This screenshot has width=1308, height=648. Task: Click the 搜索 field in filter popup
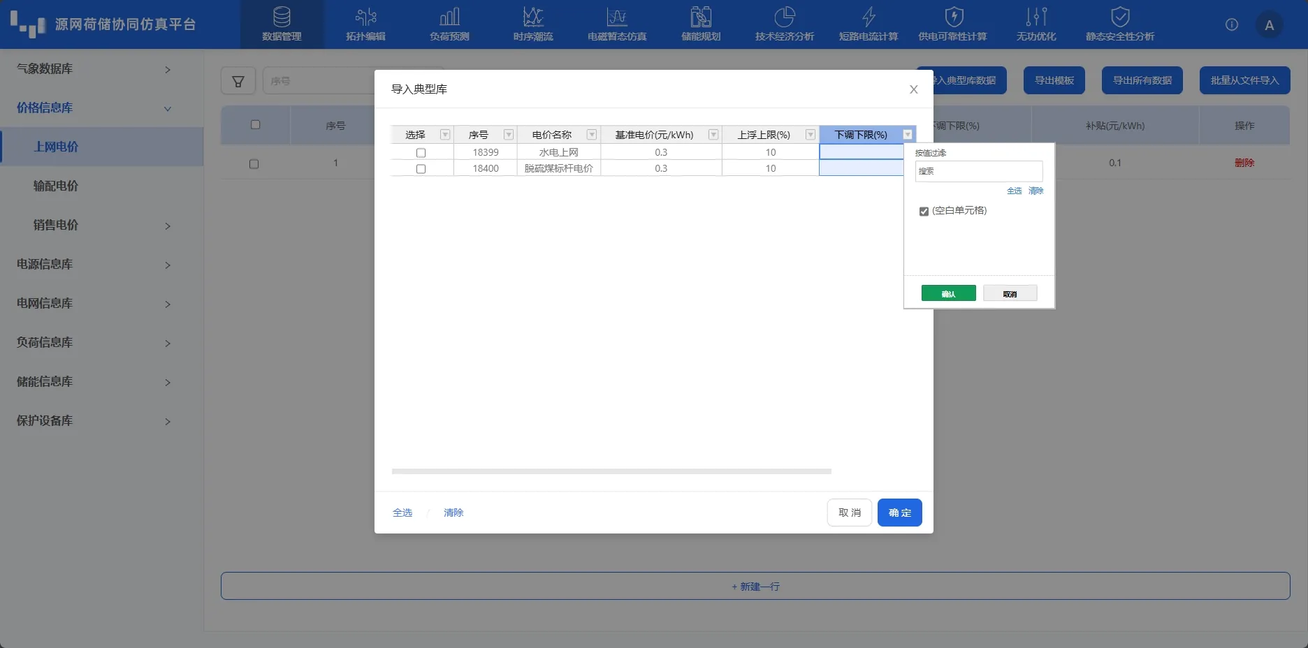[x=979, y=171]
